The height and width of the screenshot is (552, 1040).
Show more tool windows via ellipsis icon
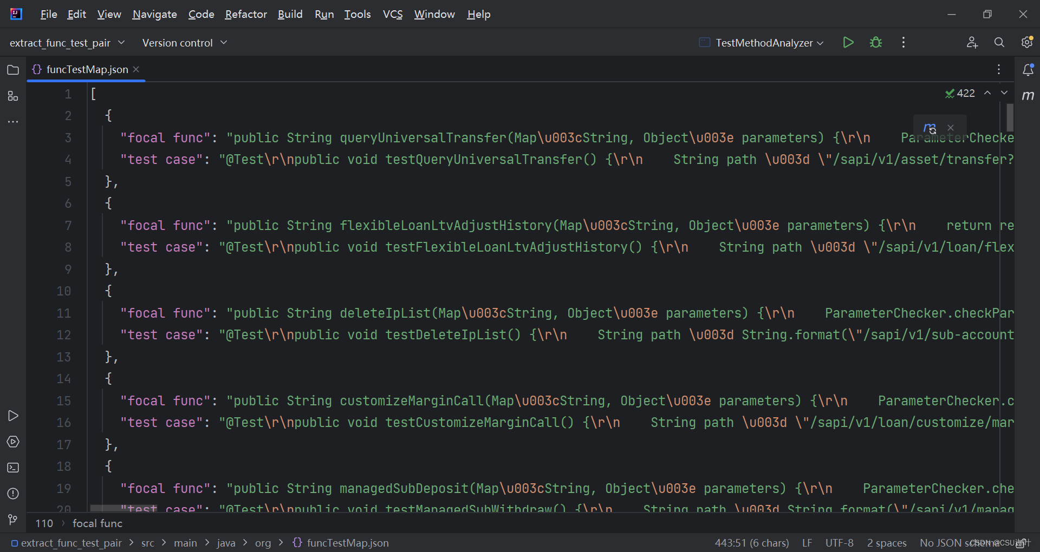(x=12, y=122)
